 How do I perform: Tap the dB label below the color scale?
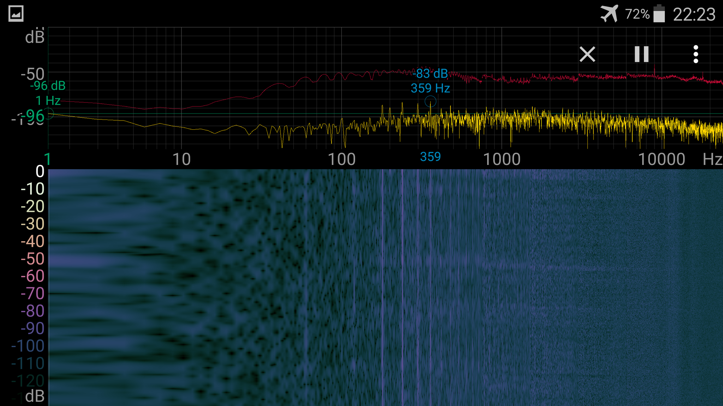pyautogui.click(x=35, y=396)
